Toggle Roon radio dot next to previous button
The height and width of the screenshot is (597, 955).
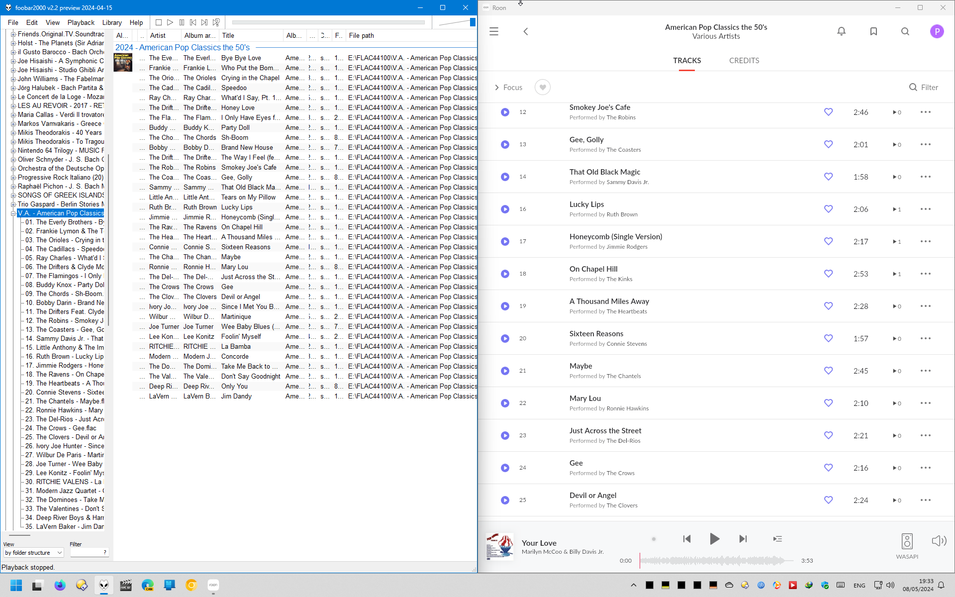tap(654, 539)
